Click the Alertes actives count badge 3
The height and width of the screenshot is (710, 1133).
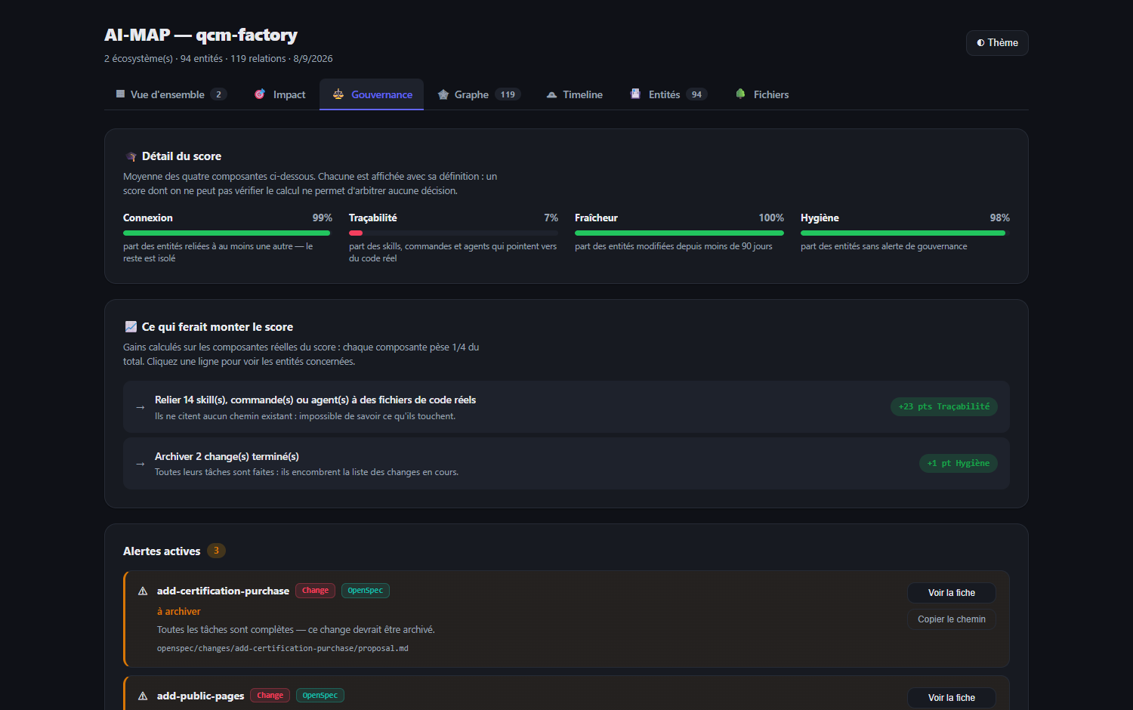216,551
